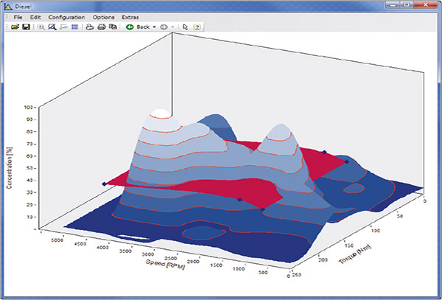
Task: Select the mouse pointer cursor tool
Action: tap(186, 27)
